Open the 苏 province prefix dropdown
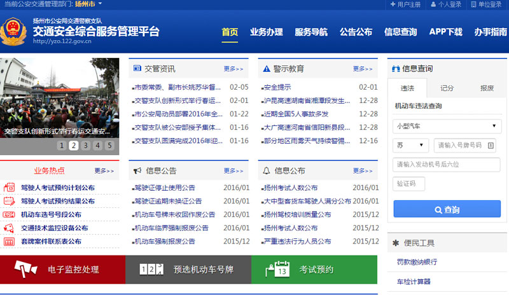Screen dimensions: 509x295 [x=410, y=145]
